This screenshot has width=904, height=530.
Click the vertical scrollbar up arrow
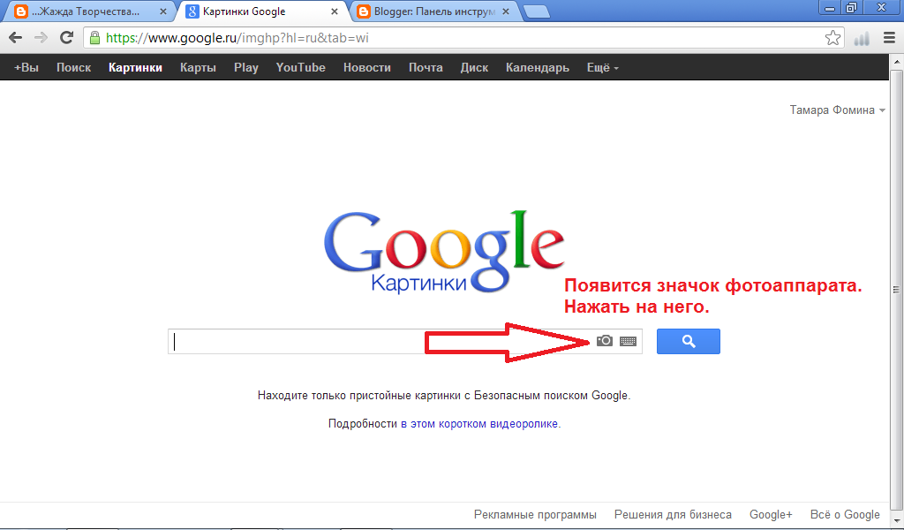(x=897, y=61)
